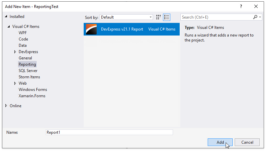Image resolution: width=266 pixels, height=151 pixels.
Task: Open the Sort by Default dropdown
Action: coord(126,17)
